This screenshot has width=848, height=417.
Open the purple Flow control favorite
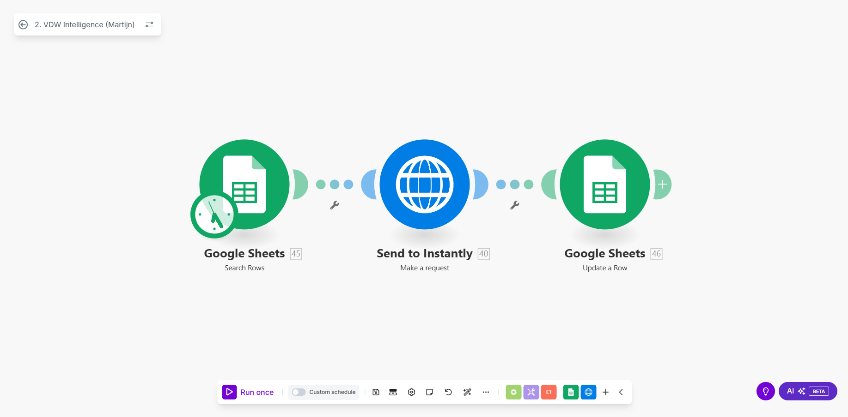pyautogui.click(x=531, y=392)
